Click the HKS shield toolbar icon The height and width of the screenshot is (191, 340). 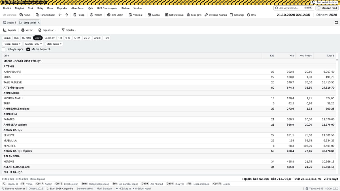tap(251, 15)
